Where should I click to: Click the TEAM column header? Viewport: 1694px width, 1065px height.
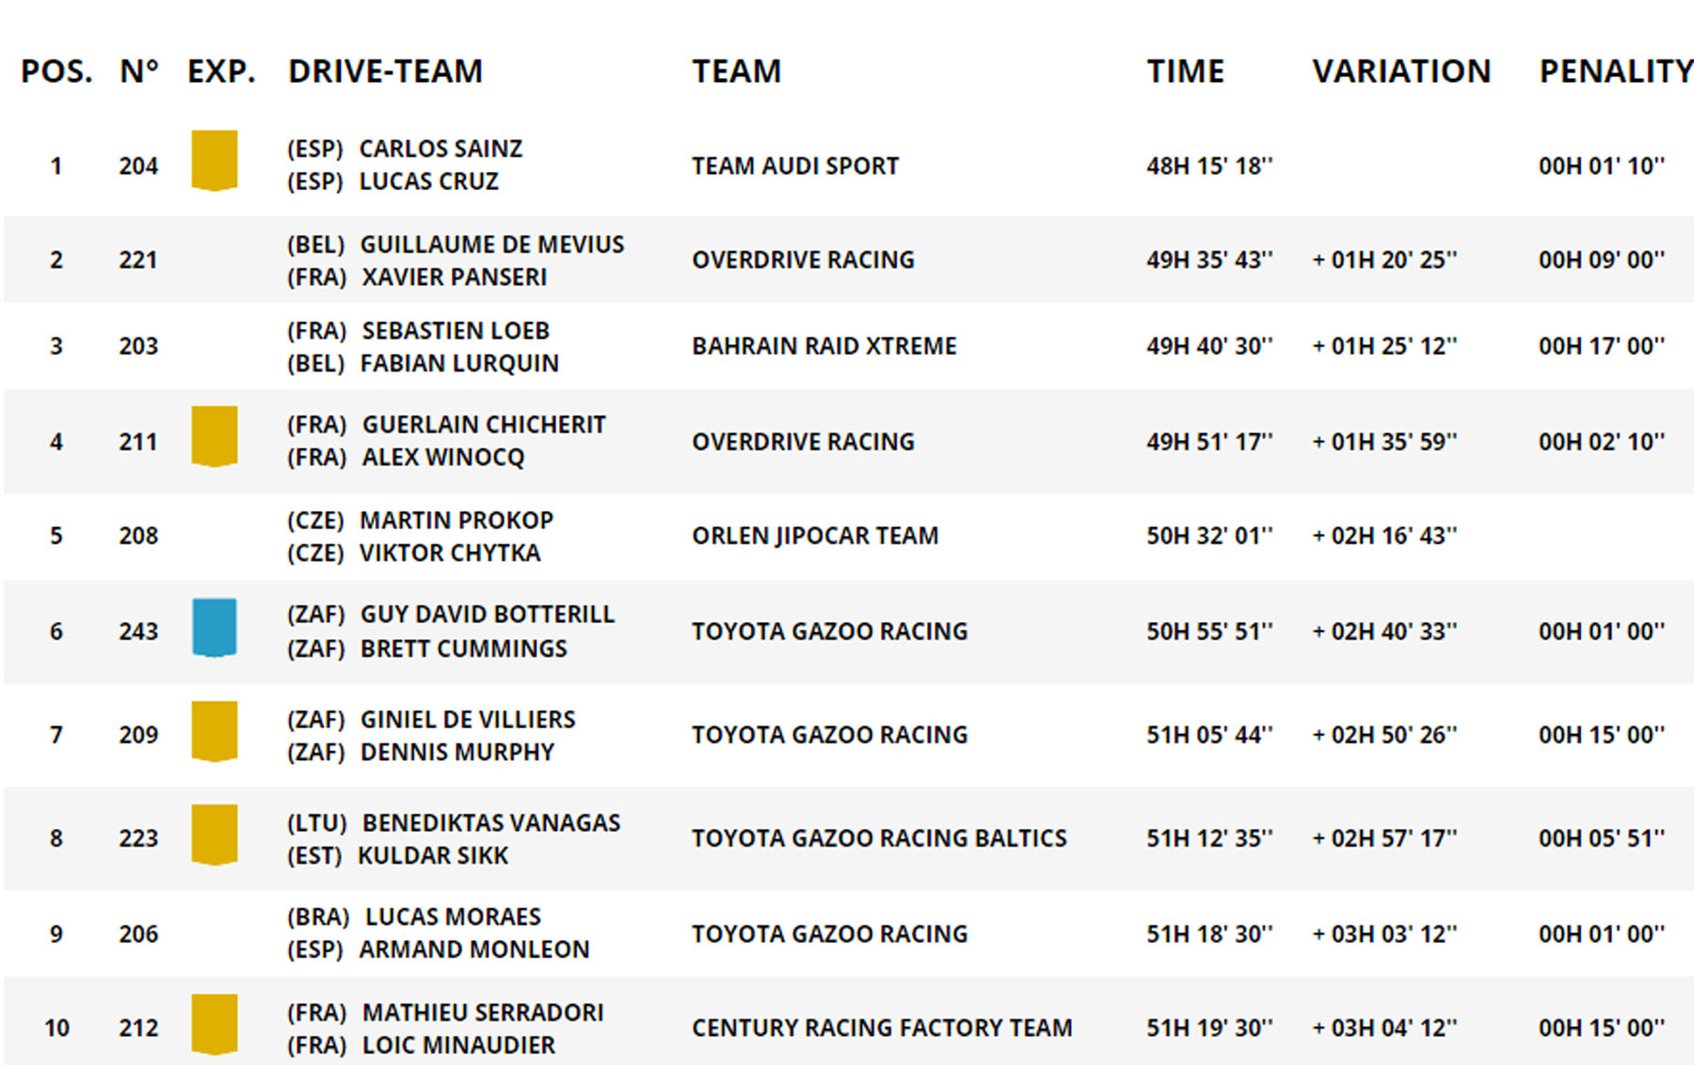click(x=736, y=72)
